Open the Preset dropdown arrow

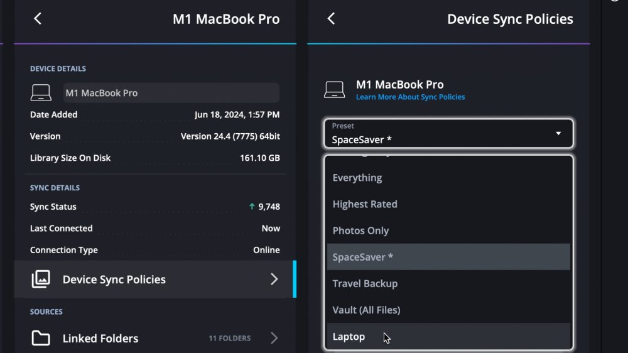coord(558,134)
